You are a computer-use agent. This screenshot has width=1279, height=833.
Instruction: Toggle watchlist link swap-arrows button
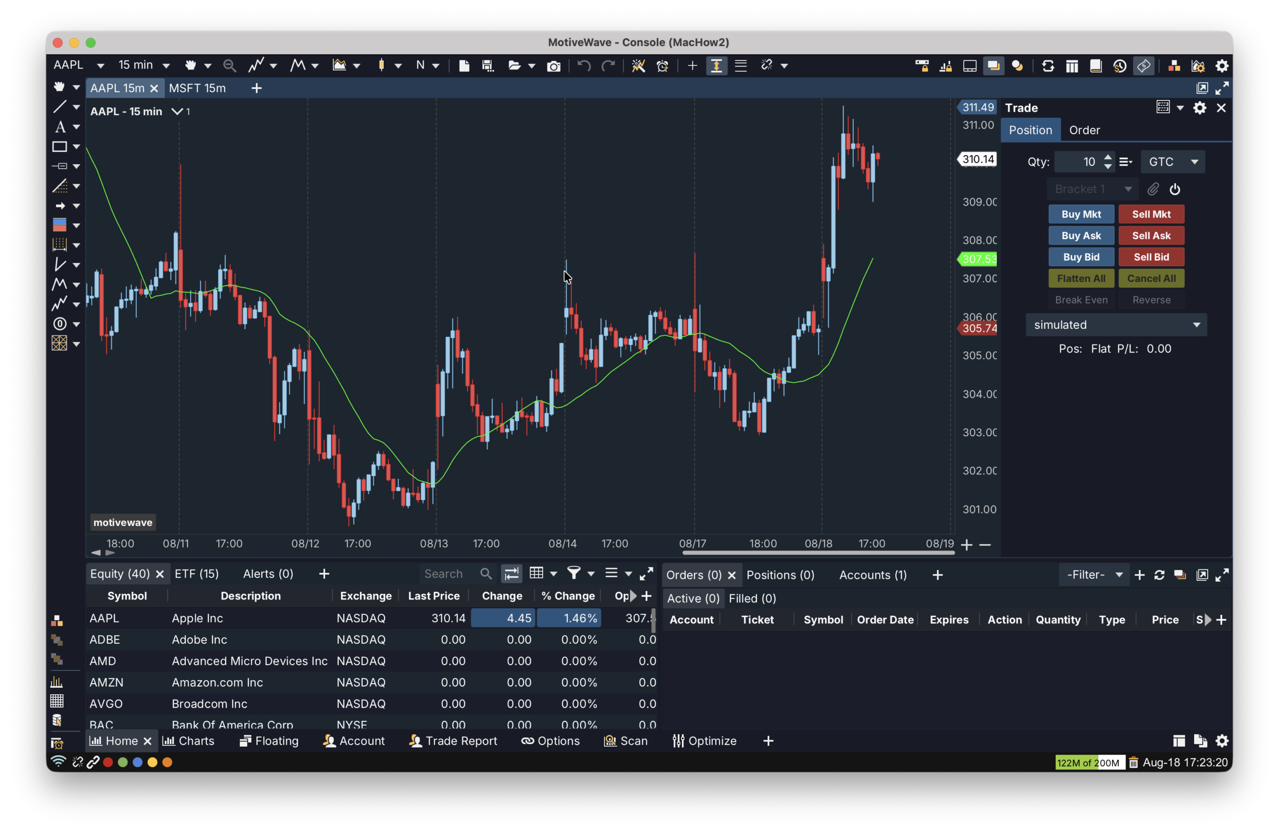click(x=512, y=574)
